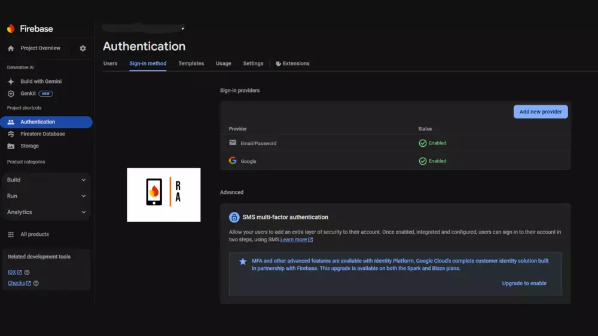
Task: Click the SMS multi-factor lock icon
Action: tap(234, 217)
